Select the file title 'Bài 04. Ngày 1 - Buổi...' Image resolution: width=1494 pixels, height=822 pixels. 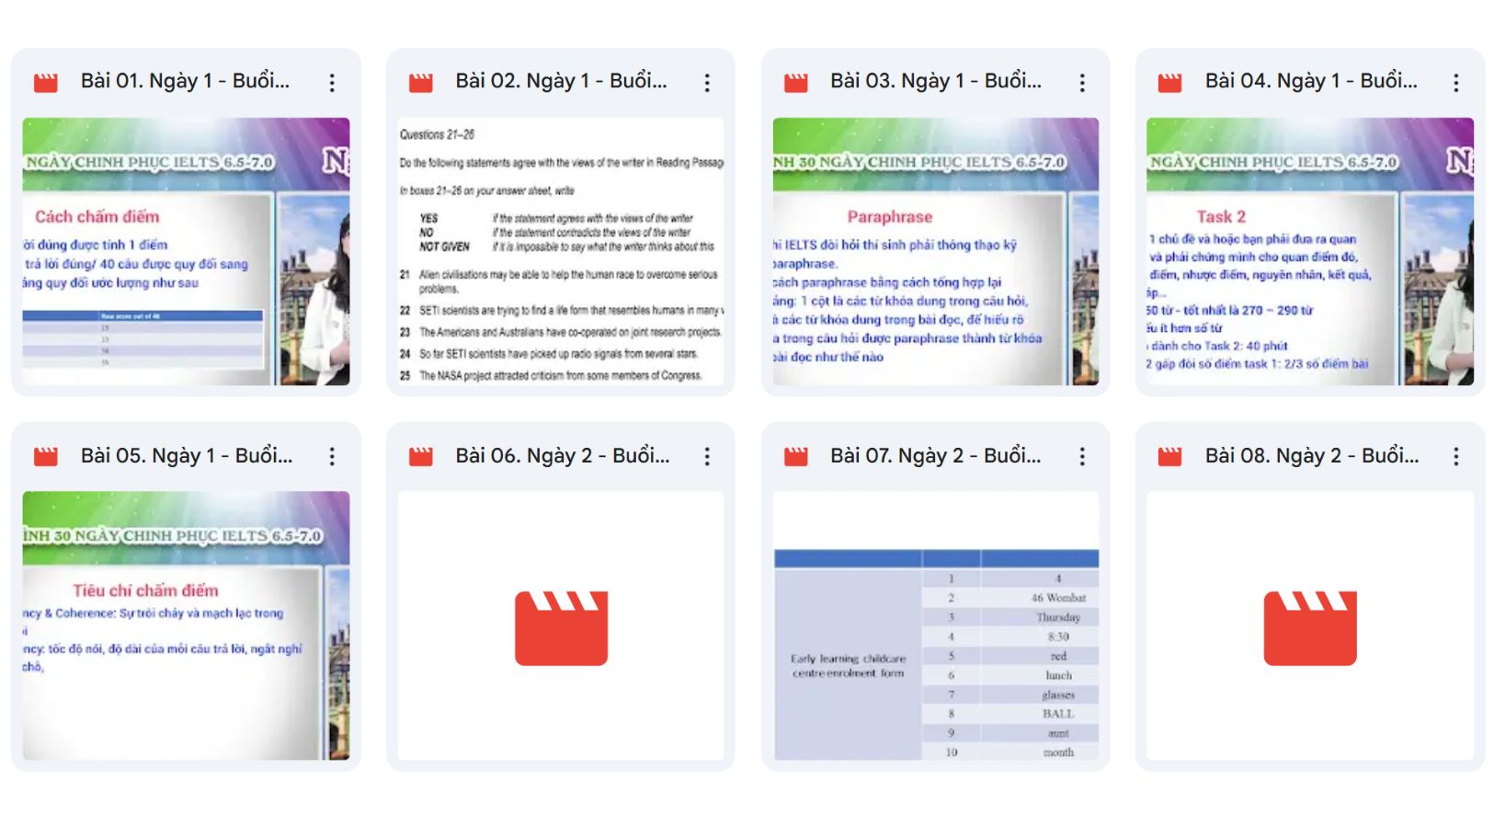click(1311, 81)
